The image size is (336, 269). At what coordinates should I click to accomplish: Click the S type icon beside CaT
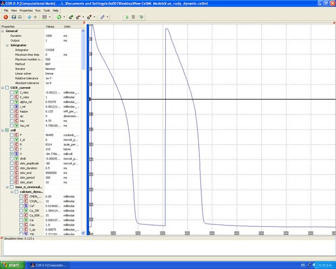pos(25,206)
